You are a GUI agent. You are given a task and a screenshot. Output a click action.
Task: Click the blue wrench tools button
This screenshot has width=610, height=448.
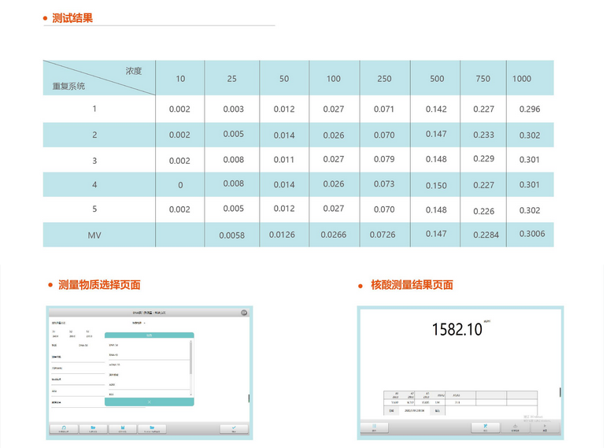pyautogui.click(x=486, y=428)
